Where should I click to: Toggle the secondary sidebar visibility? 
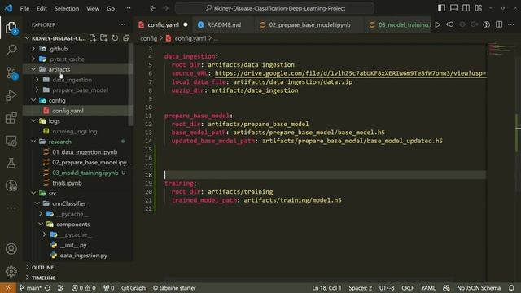click(x=466, y=8)
